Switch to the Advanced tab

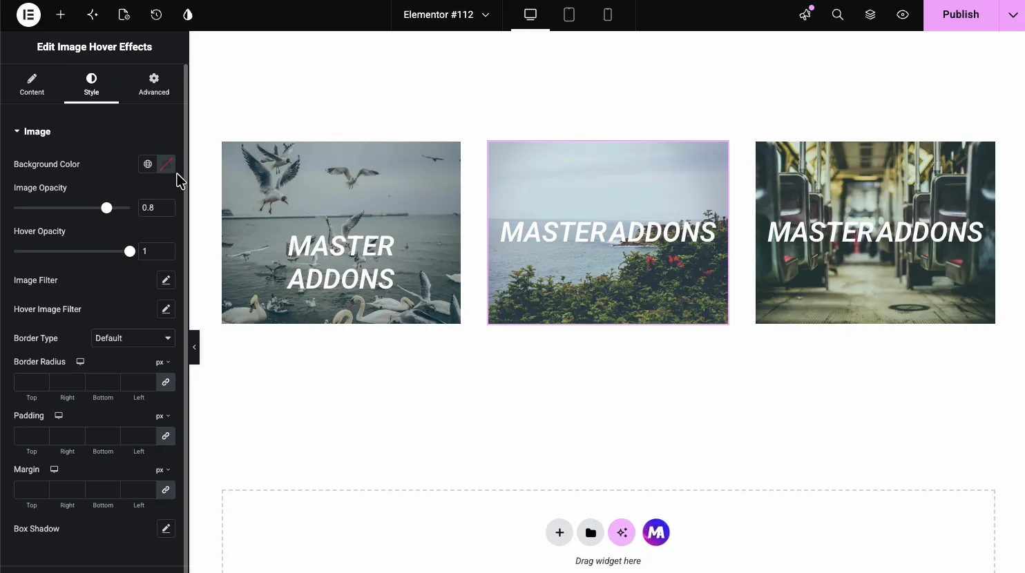[x=153, y=84]
